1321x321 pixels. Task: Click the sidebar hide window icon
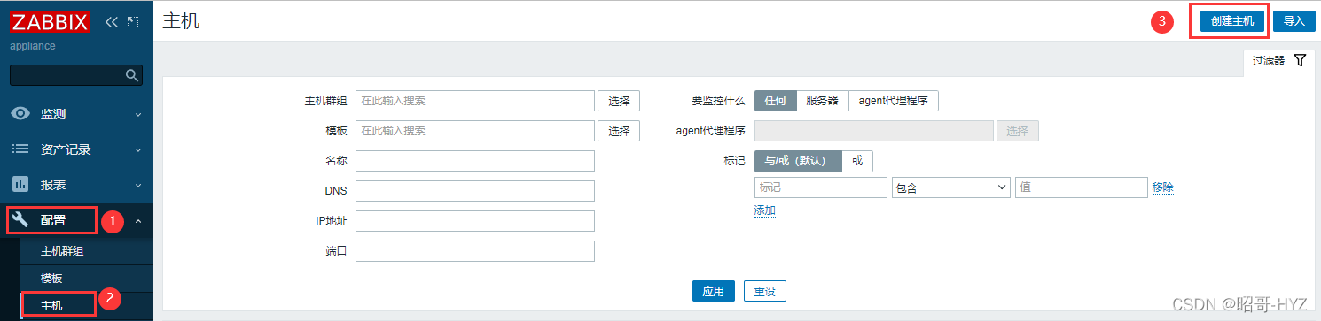pos(133,21)
